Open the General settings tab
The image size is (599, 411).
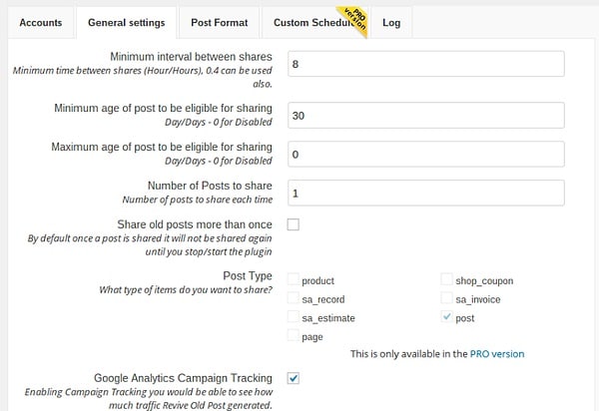pyautogui.click(x=126, y=22)
